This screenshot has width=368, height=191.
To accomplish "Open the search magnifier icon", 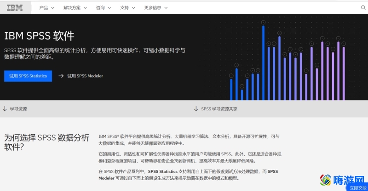I will pyautogui.click(x=363, y=8).
